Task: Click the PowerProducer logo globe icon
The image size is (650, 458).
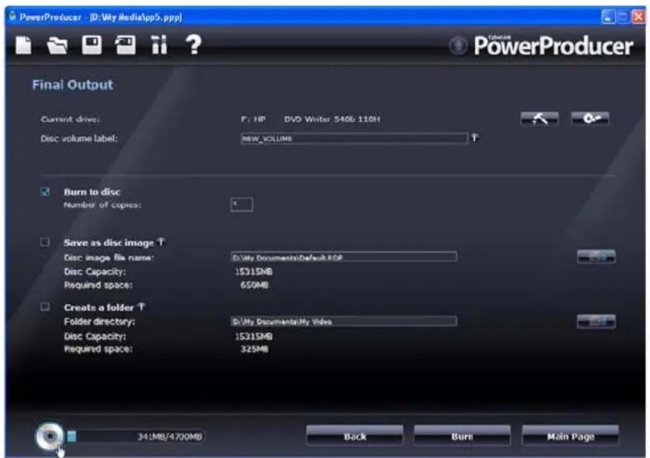Action: pos(459,45)
